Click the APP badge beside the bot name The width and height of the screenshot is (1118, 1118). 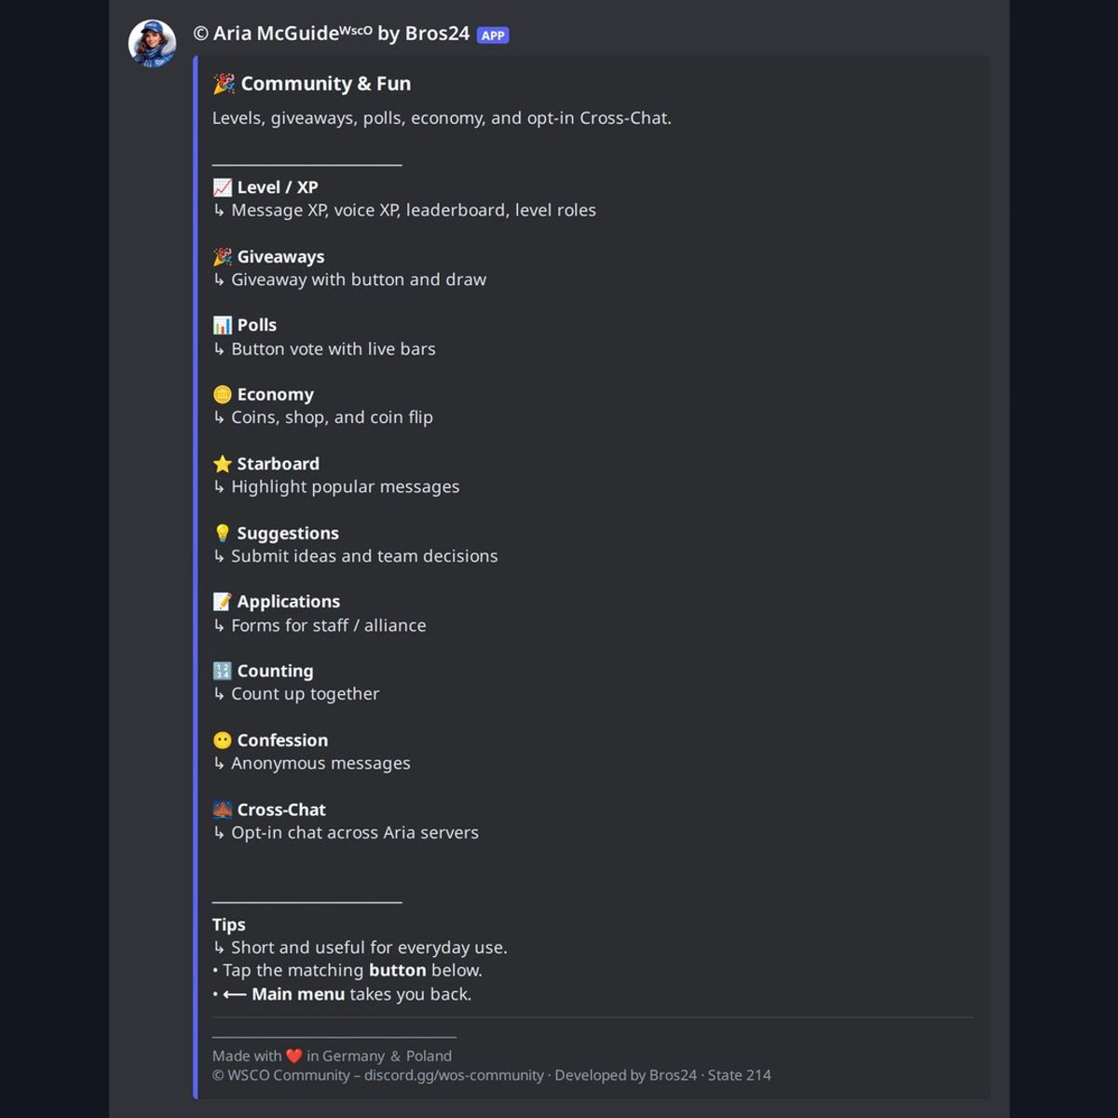[x=493, y=35]
